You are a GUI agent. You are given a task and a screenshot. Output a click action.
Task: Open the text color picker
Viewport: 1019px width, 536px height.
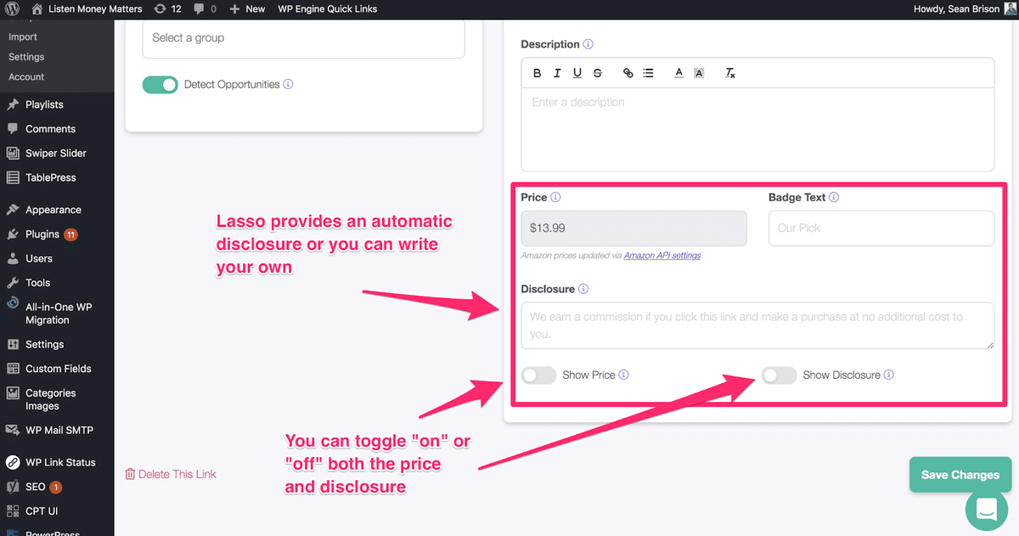tap(678, 73)
